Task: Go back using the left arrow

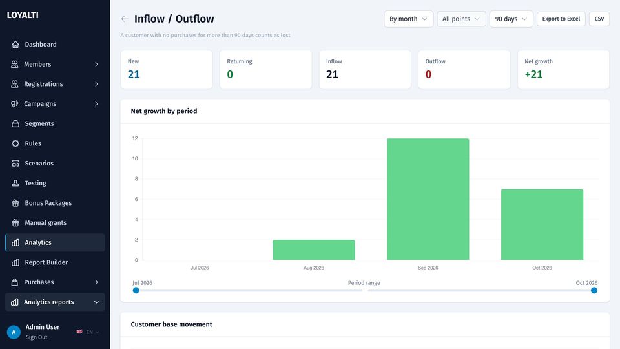Action: point(125,19)
